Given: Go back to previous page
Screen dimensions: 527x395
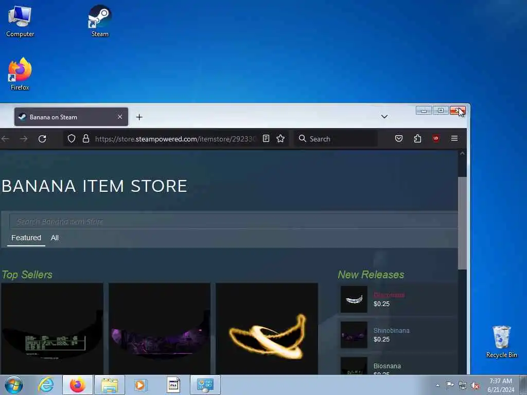Looking at the screenshot, I should (5, 139).
